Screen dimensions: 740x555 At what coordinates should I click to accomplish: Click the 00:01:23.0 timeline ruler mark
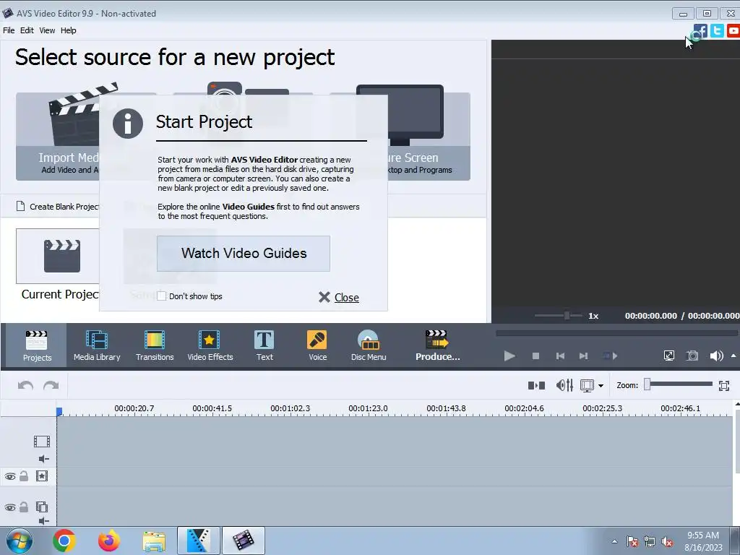[x=368, y=408]
